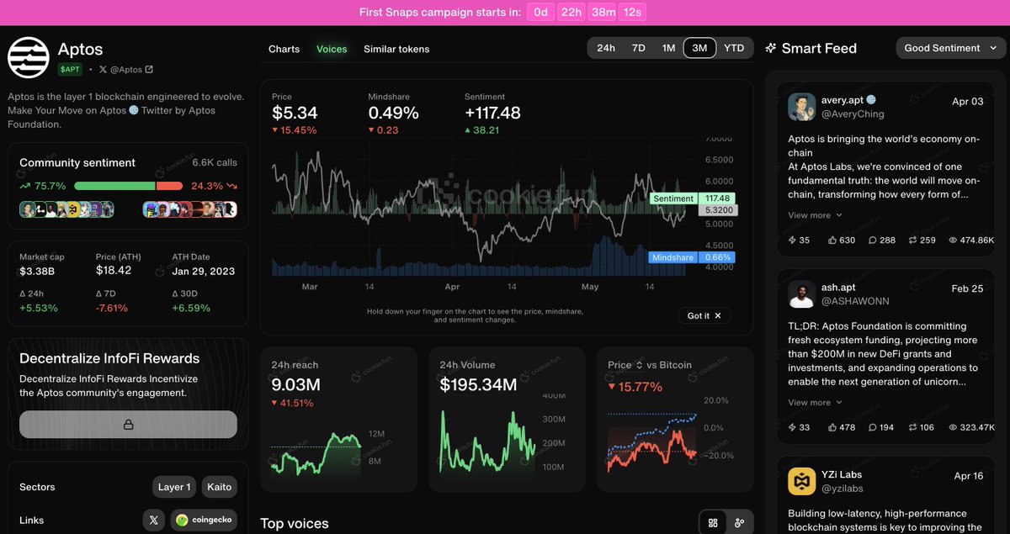The image size is (1010, 534).
Task: Click avery.apt profile avatar
Action: click(801, 107)
